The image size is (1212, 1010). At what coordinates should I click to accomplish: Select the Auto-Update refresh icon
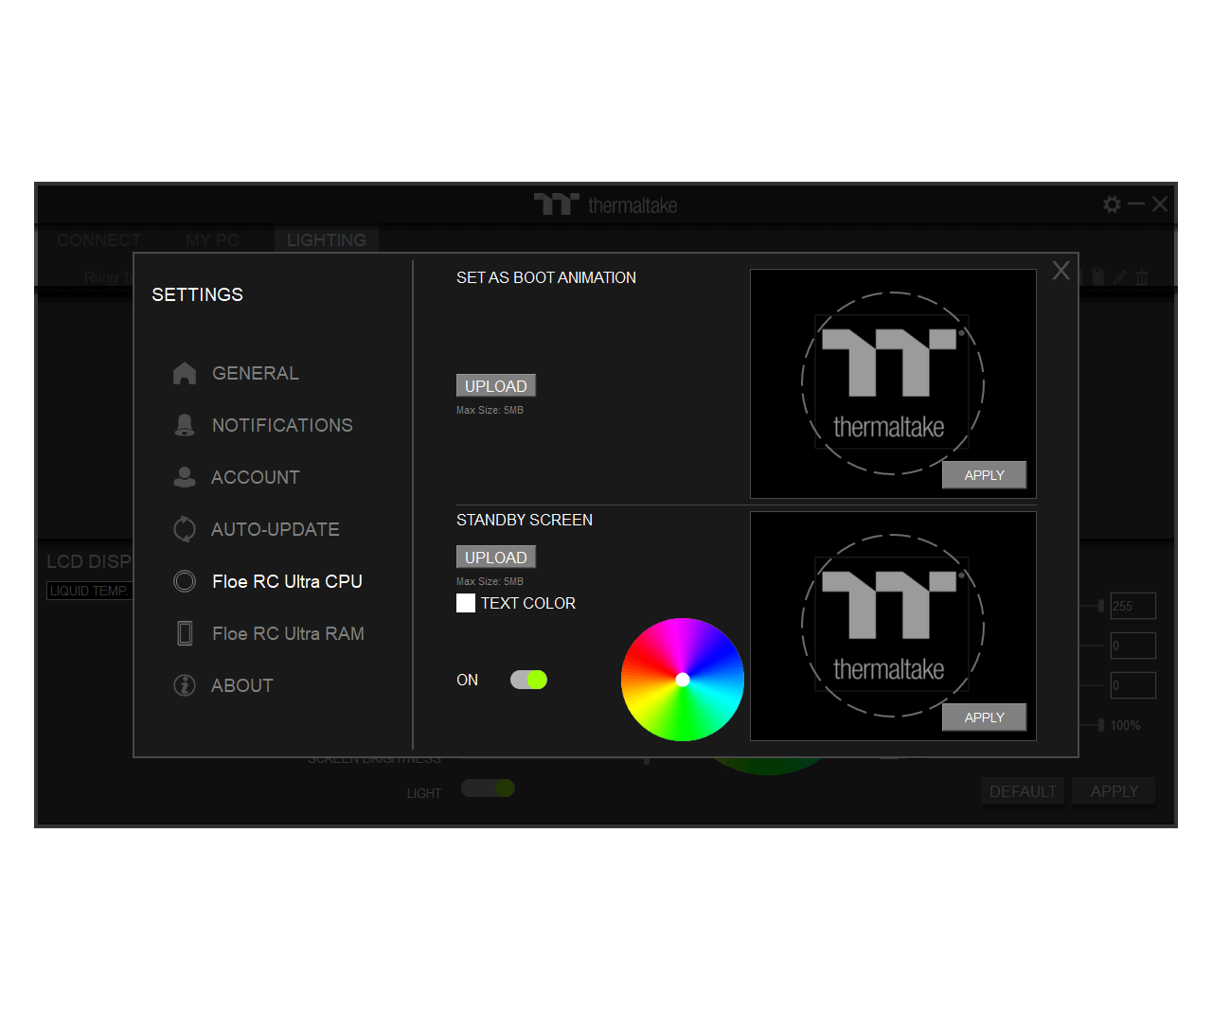pos(185,529)
